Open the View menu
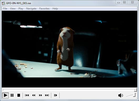This screenshot has width=139, height=101. tap(13, 9)
